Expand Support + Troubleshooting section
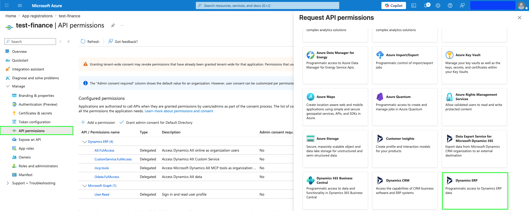Viewport: 529px width, 211px height. [x=8, y=183]
